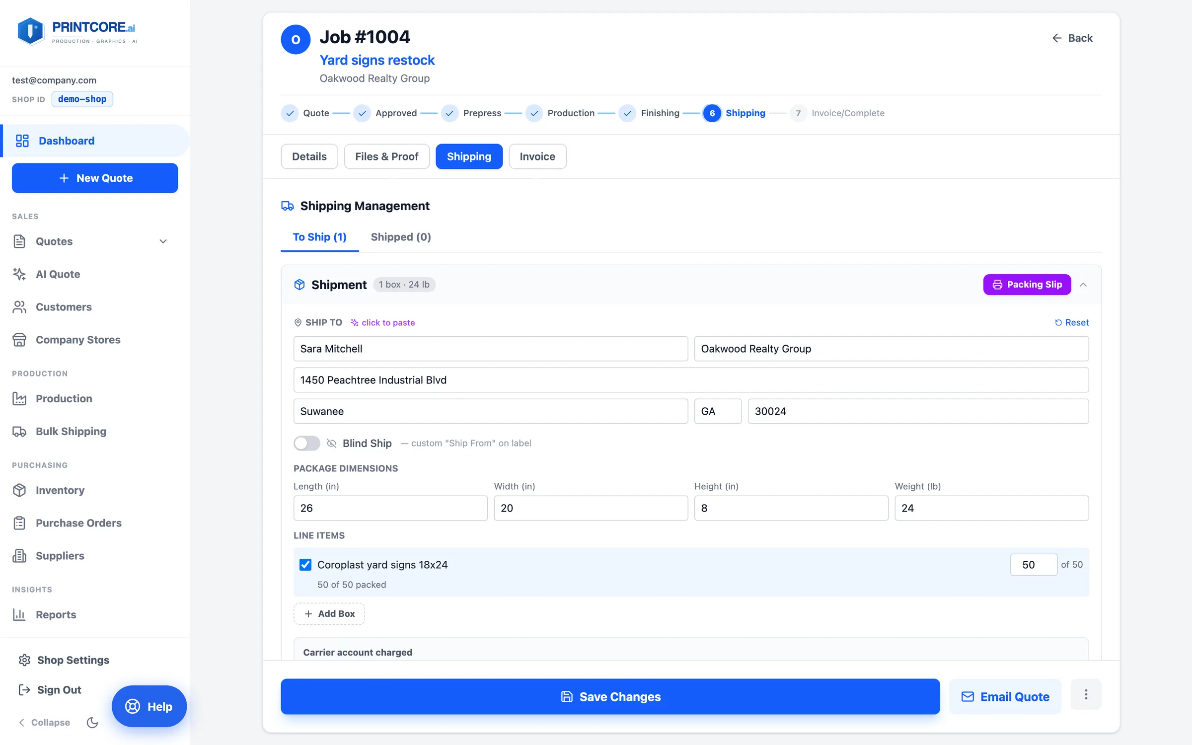Uncheck Coroplast yard signs 18x24 checkbox

point(305,565)
